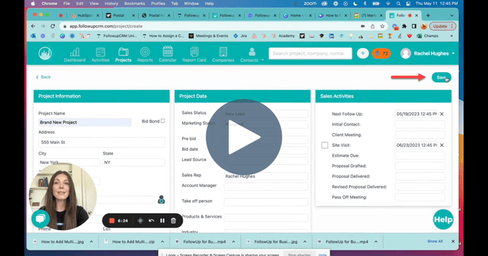Clear the Next Follow Up date

tap(442, 114)
